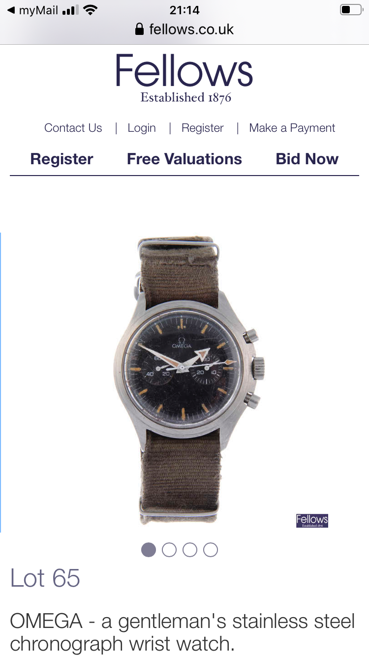Image resolution: width=369 pixels, height=656 pixels.
Task: Tap the battery status icon
Action: pyautogui.click(x=351, y=10)
